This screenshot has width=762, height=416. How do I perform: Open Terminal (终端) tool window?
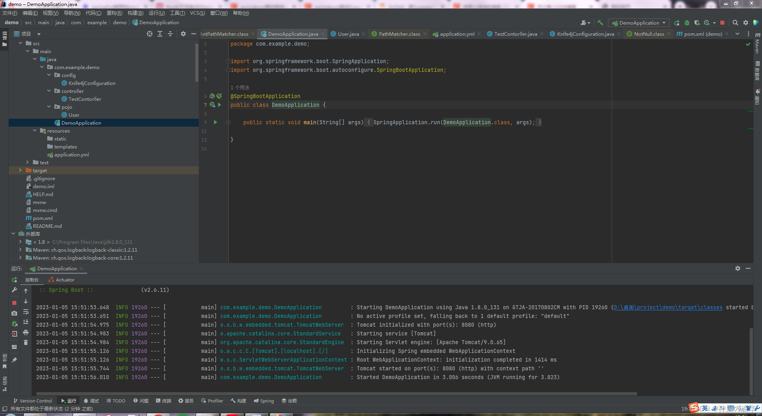pyautogui.click(x=164, y=401)
